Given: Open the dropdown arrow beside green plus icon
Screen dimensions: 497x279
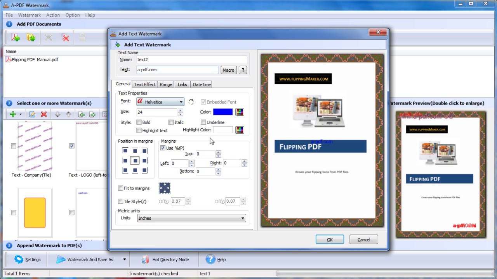Looking at the screenshot, I should click(x=21, y=114).
